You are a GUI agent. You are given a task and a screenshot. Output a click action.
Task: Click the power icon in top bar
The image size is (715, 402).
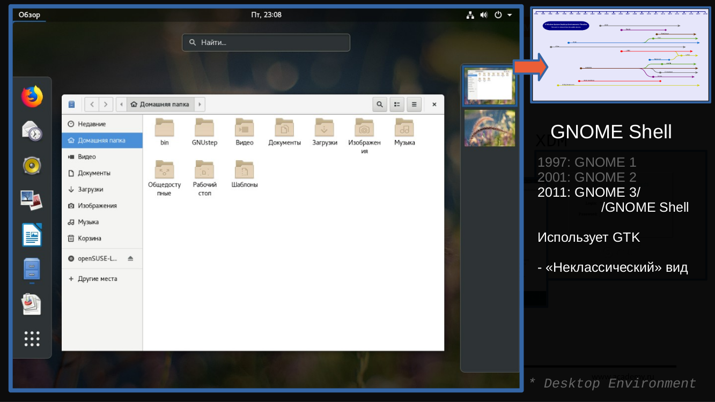[498, 15]
